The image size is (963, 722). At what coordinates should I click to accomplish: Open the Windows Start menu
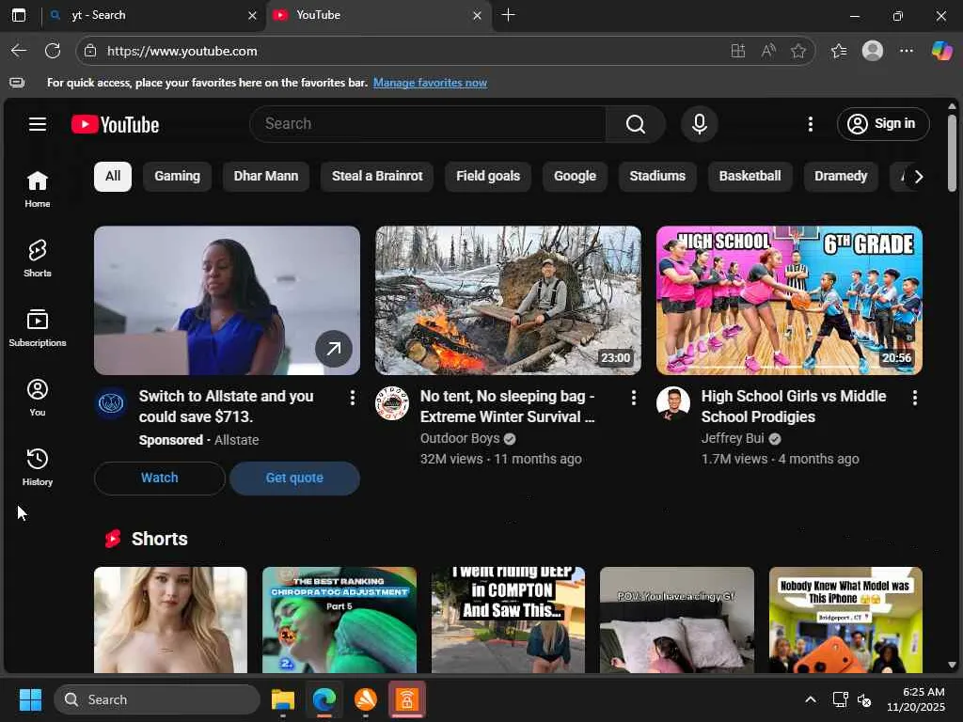(30, 699)
